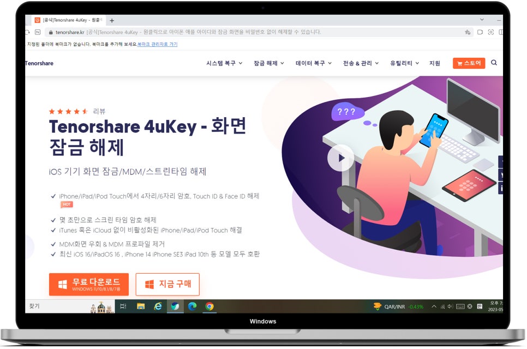Click the QAR/INR currency widget
The width and height of the screenshot is (527, 349).
398,306
